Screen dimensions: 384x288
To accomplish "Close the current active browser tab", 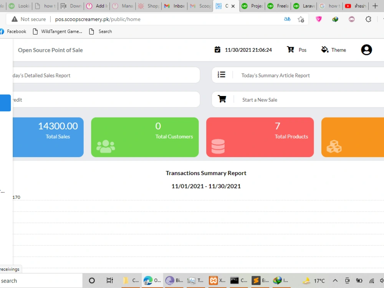I will coord(233,6).
